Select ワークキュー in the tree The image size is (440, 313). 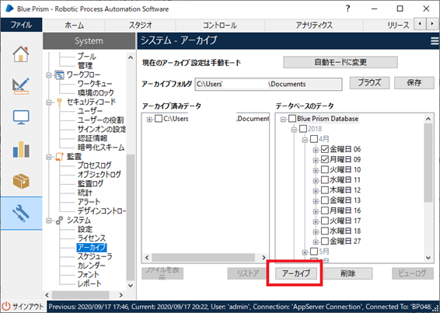click(95, 84)
